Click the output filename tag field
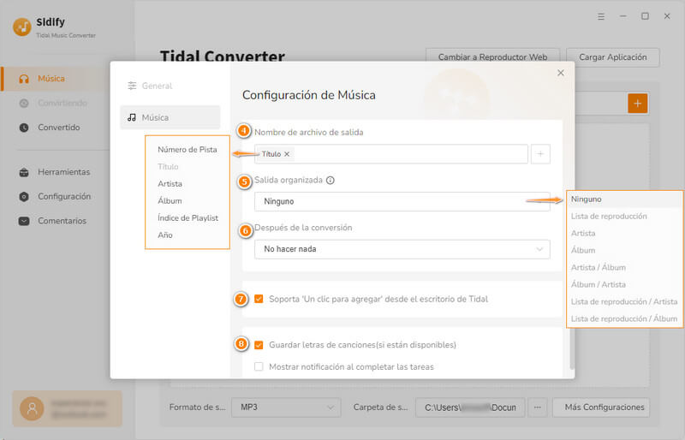This screenshot has height=440, width=685. pyautogui.click(x=391, y=154)
